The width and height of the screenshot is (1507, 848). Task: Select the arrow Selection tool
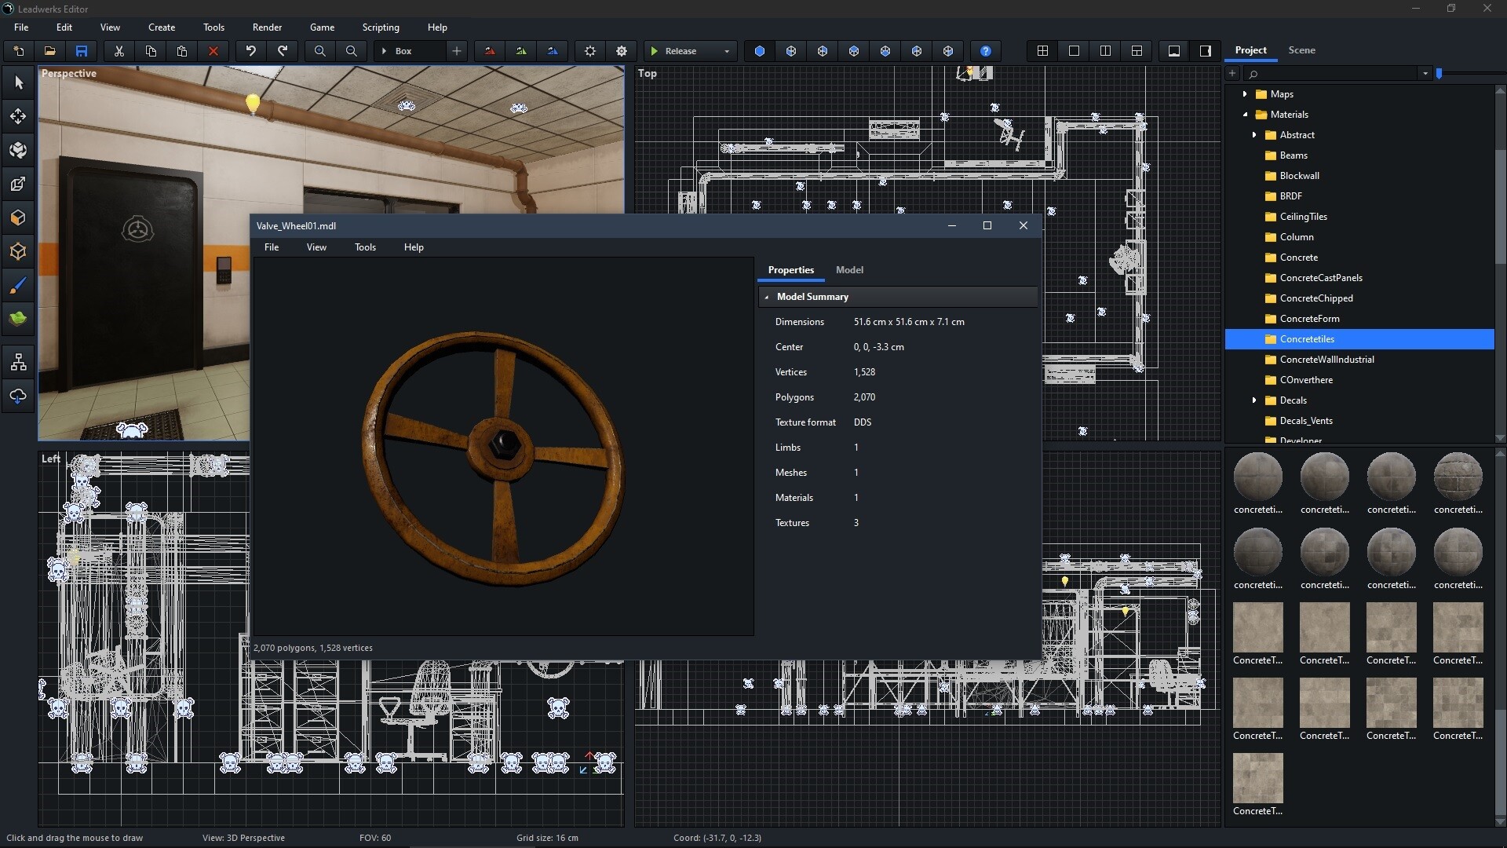(x=18, y=82)
